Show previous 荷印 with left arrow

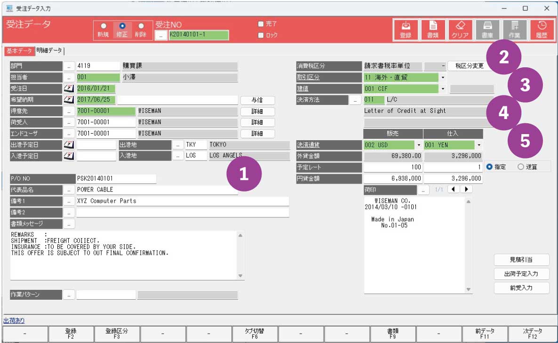tap(453, 189)
